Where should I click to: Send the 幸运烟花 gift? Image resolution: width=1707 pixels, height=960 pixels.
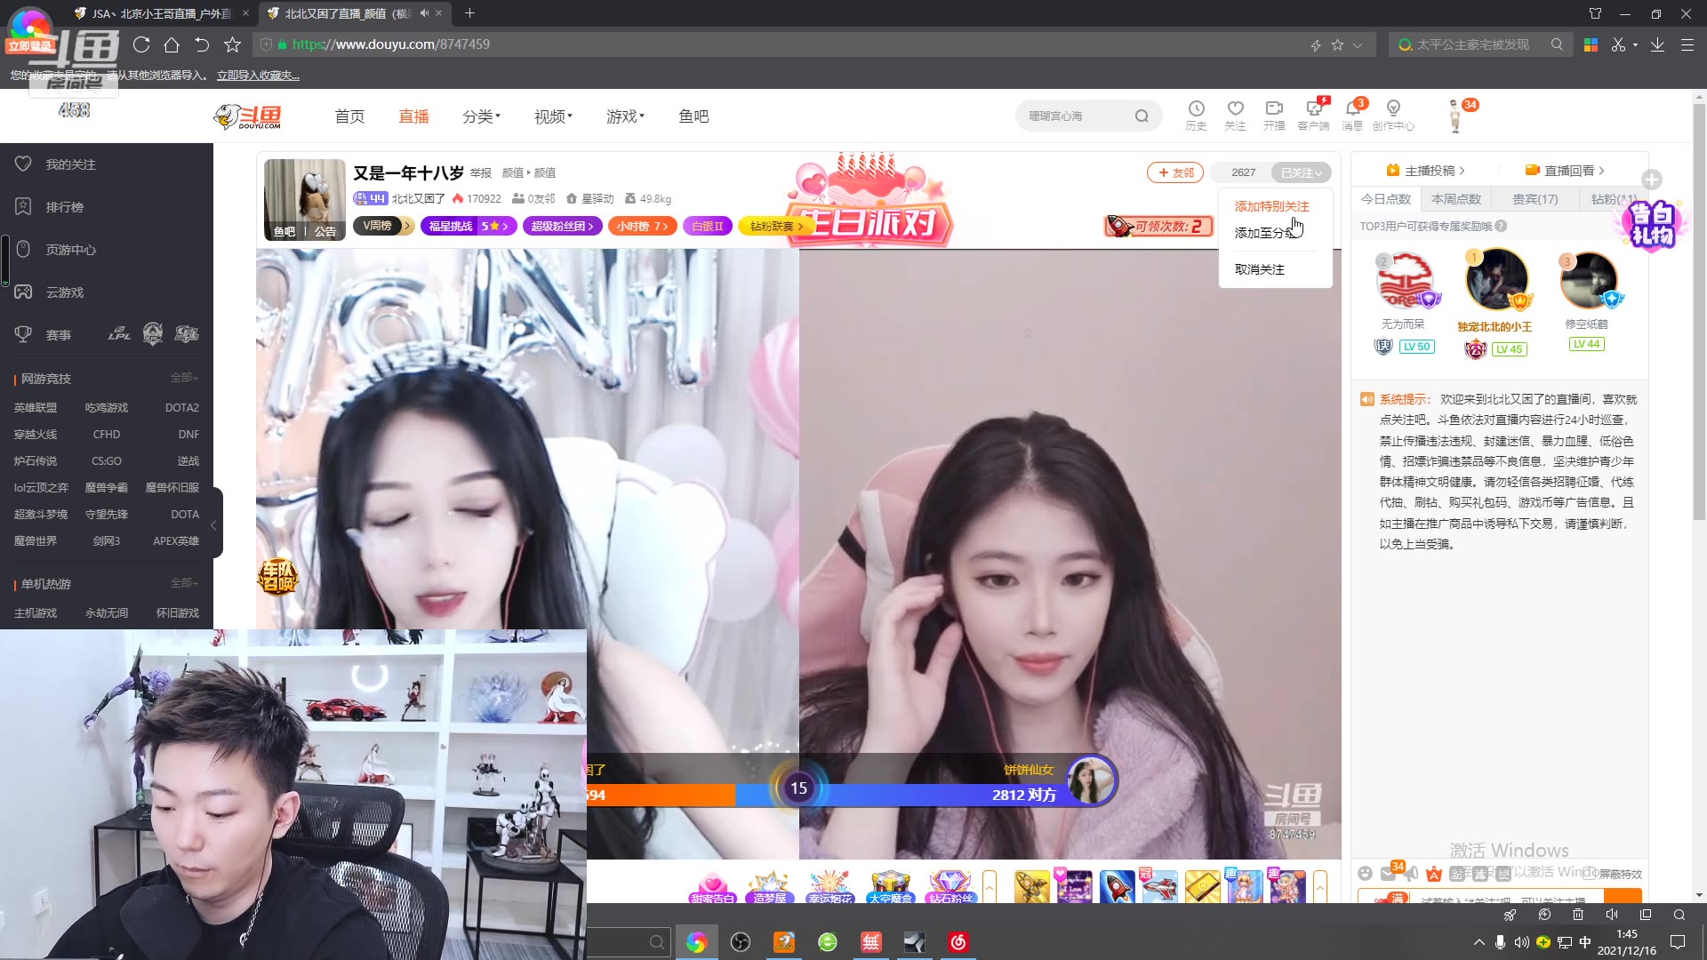pyautogui.click(x=829, y=887)
